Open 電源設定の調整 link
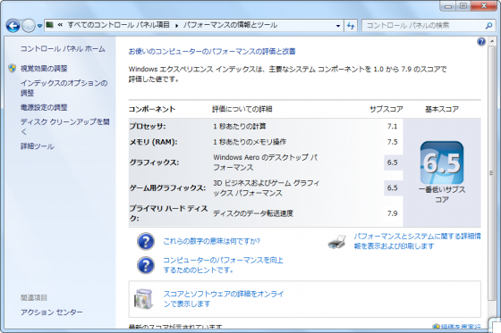501x333 pixels. [x=44, y=107]
